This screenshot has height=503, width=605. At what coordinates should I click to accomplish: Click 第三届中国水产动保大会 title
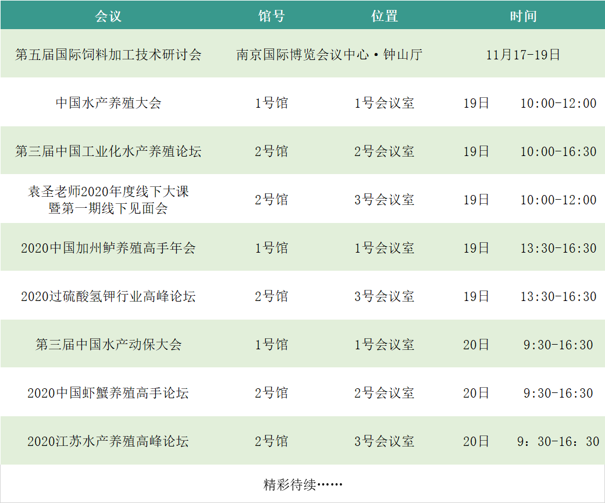108,345
